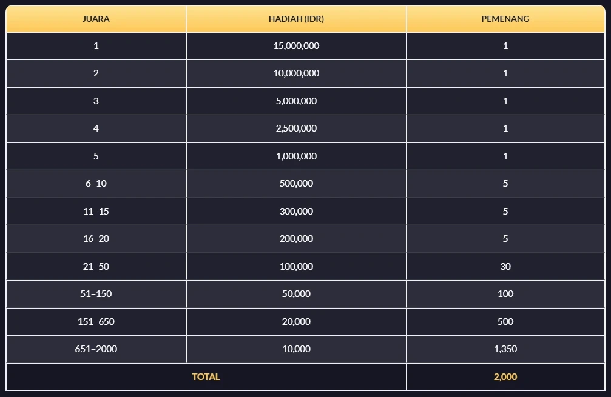Click the rank 651–2000 cell
This screenshot has height=397, width=611.
click(96, 349)
